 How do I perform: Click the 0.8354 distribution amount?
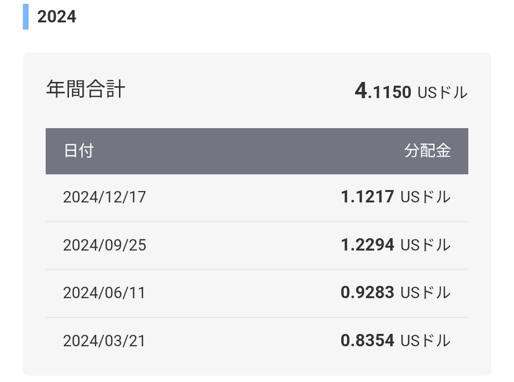[x=367, y=341]
